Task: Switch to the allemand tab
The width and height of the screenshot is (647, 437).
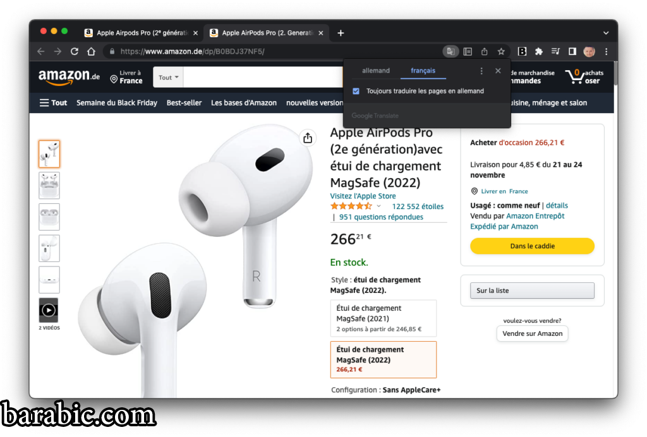Action: pyautogui.click(x=376, y=71)
